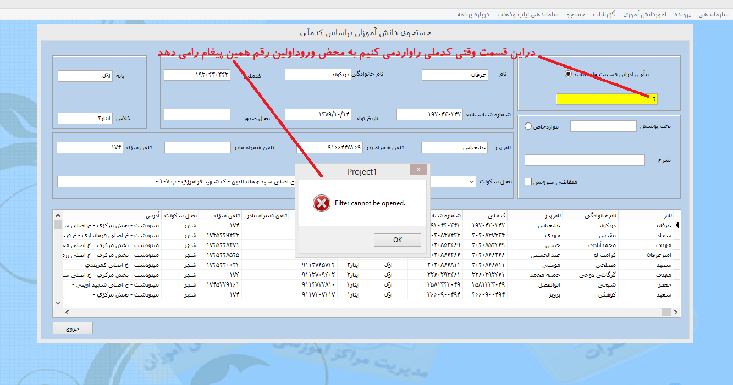Click the شرح text field

pos(585,160)
